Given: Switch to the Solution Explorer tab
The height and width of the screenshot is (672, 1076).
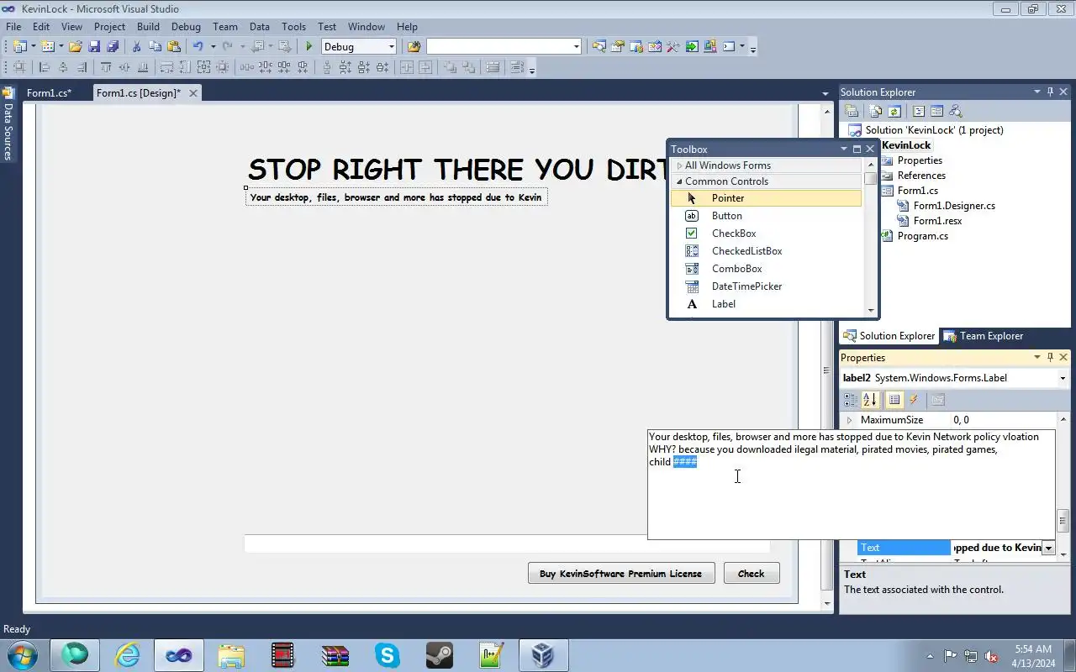Looking at the screenshot, I should pos(889,336).
